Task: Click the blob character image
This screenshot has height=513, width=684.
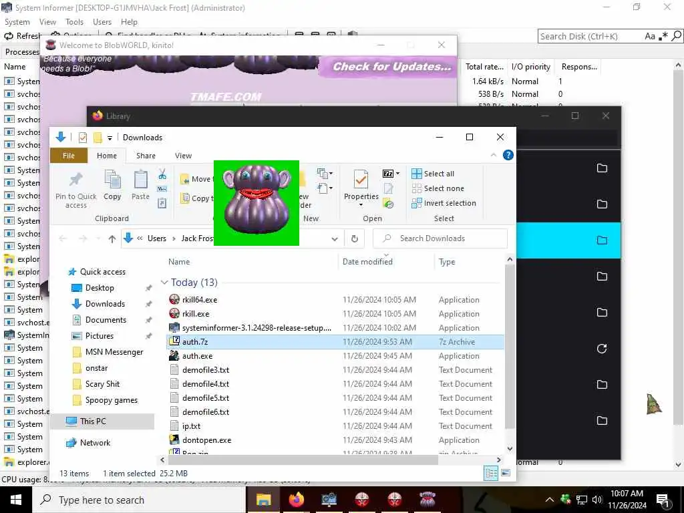Action: coord(256,203)
